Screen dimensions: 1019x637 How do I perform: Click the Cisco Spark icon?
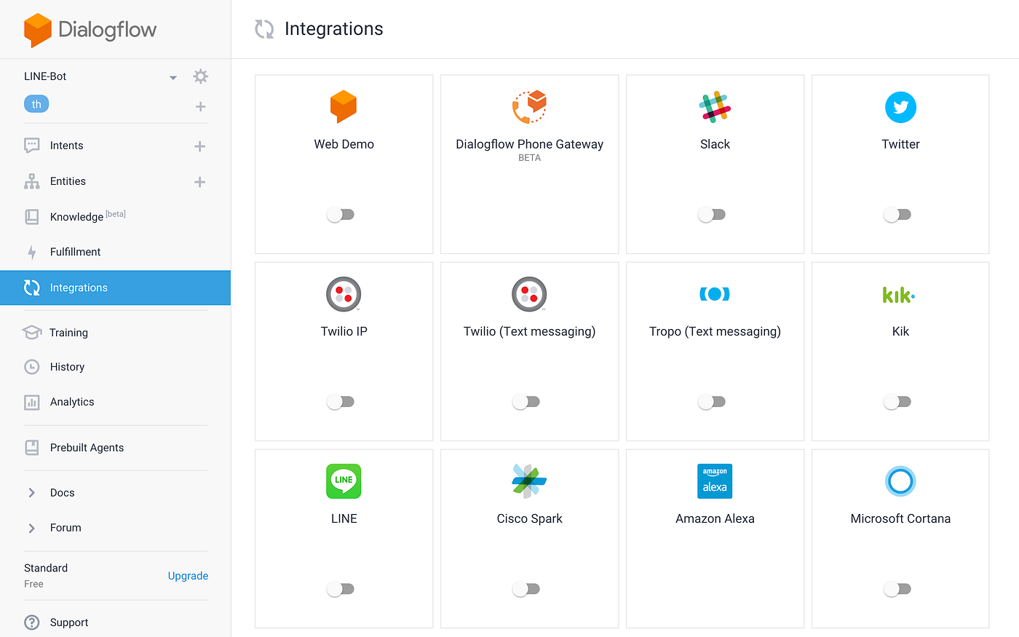tap(529, 481)
